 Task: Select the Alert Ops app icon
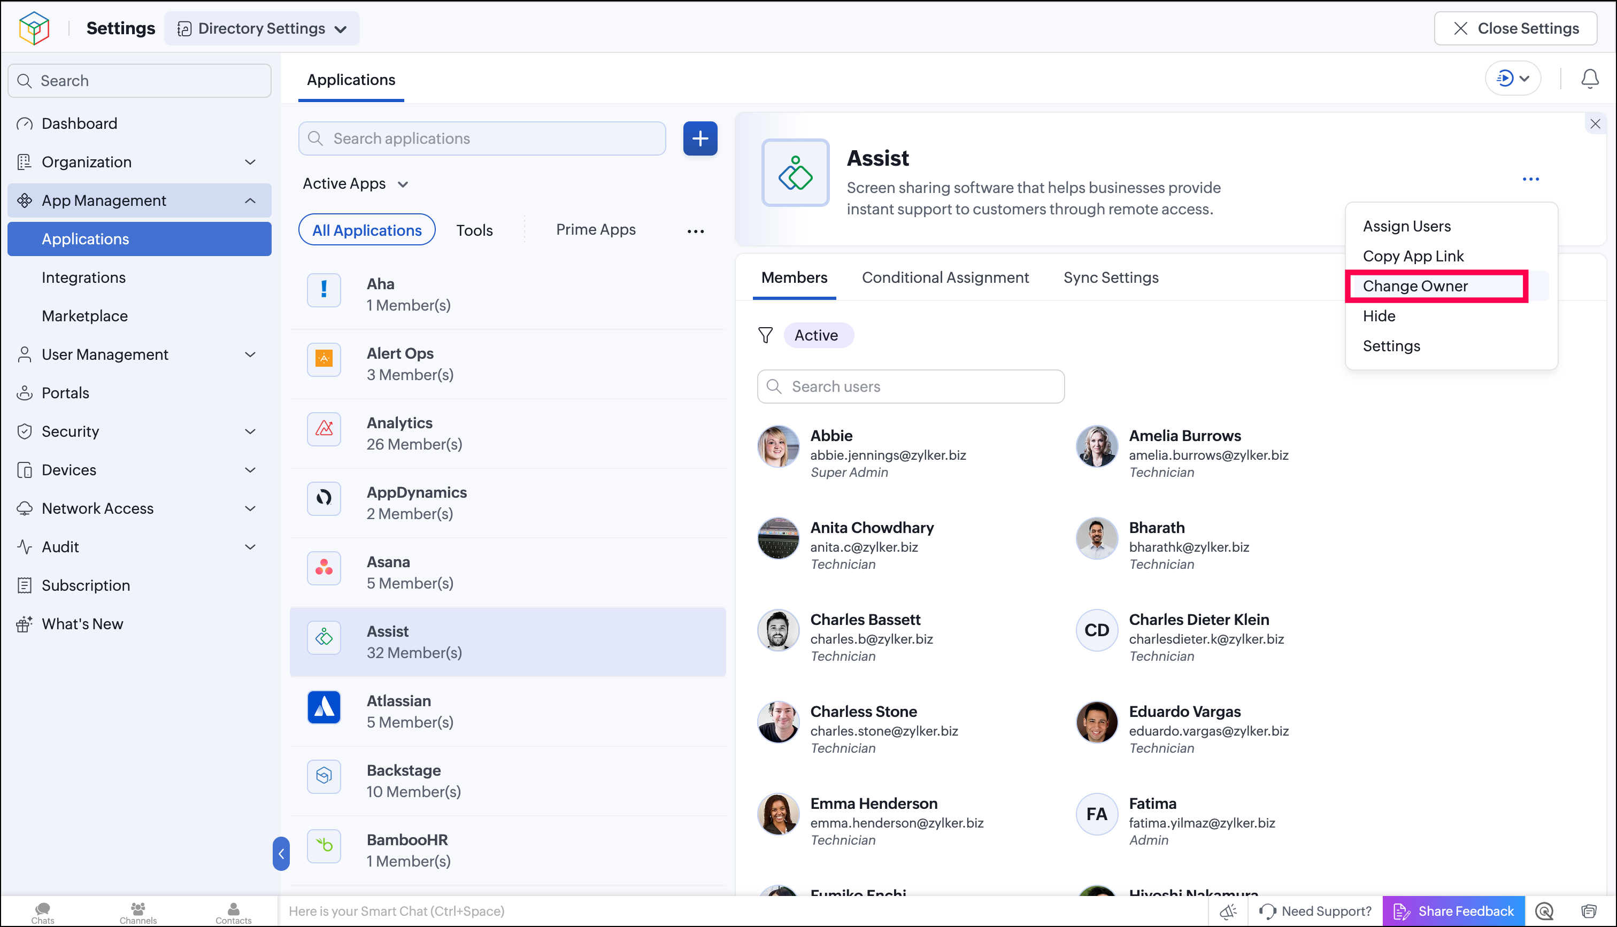[x=324, y=359]
